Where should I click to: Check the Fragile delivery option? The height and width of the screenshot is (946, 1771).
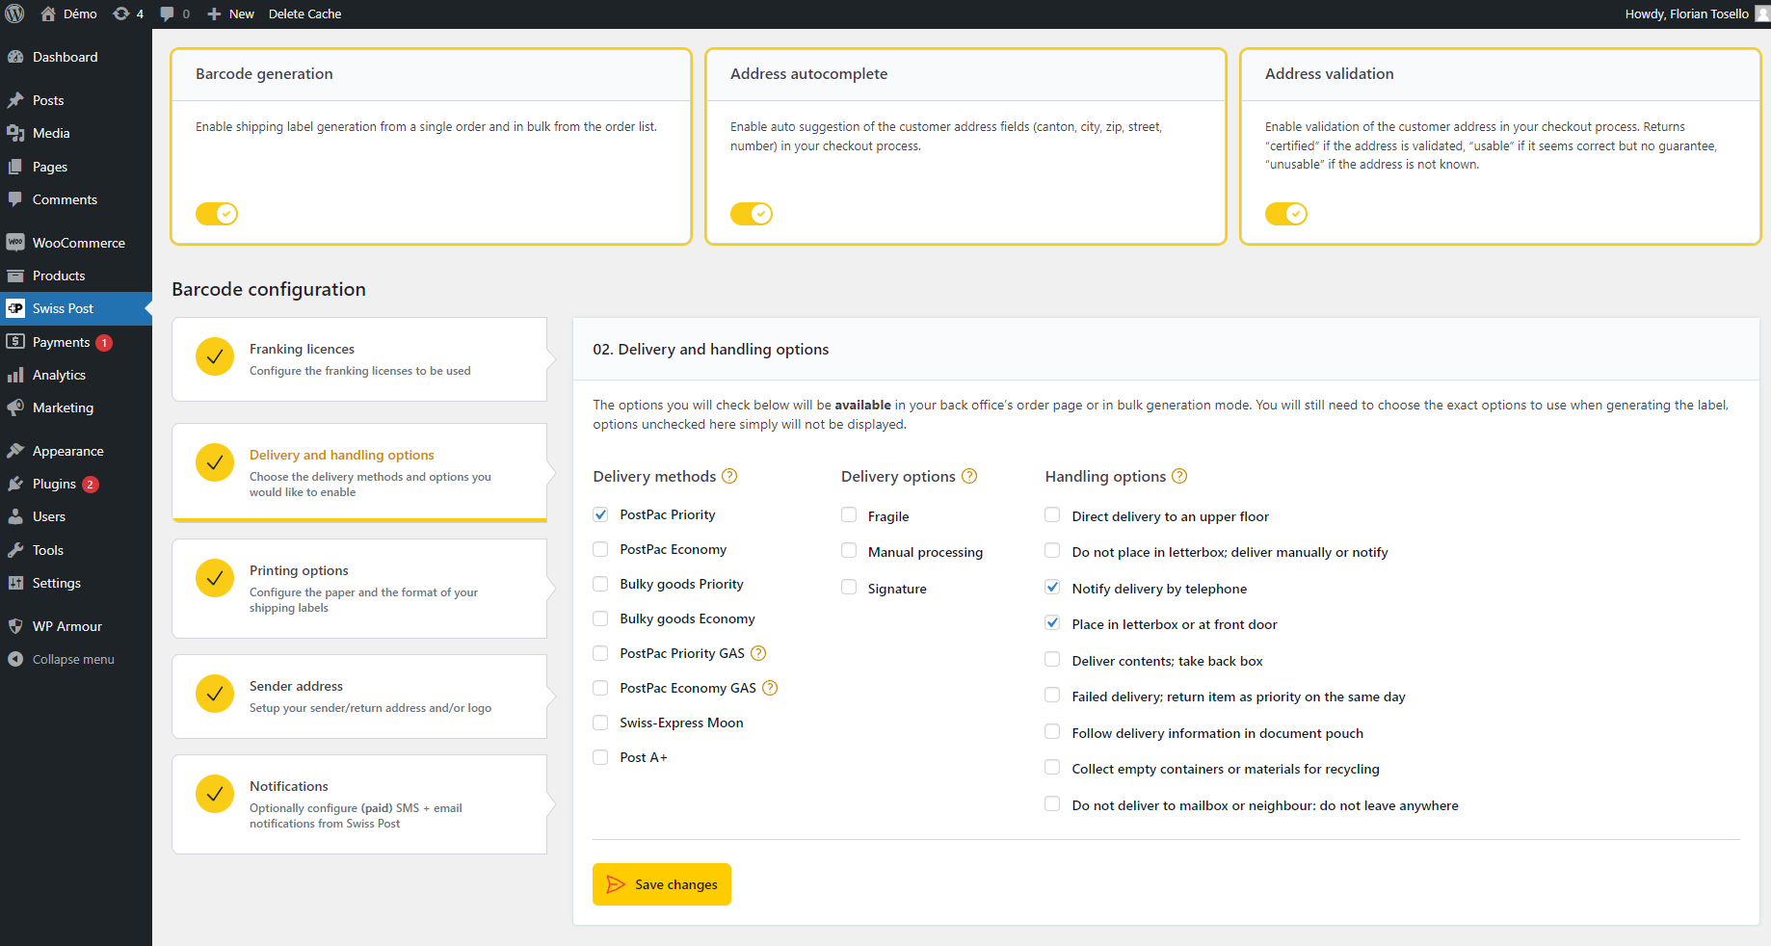tap(848, 514)
